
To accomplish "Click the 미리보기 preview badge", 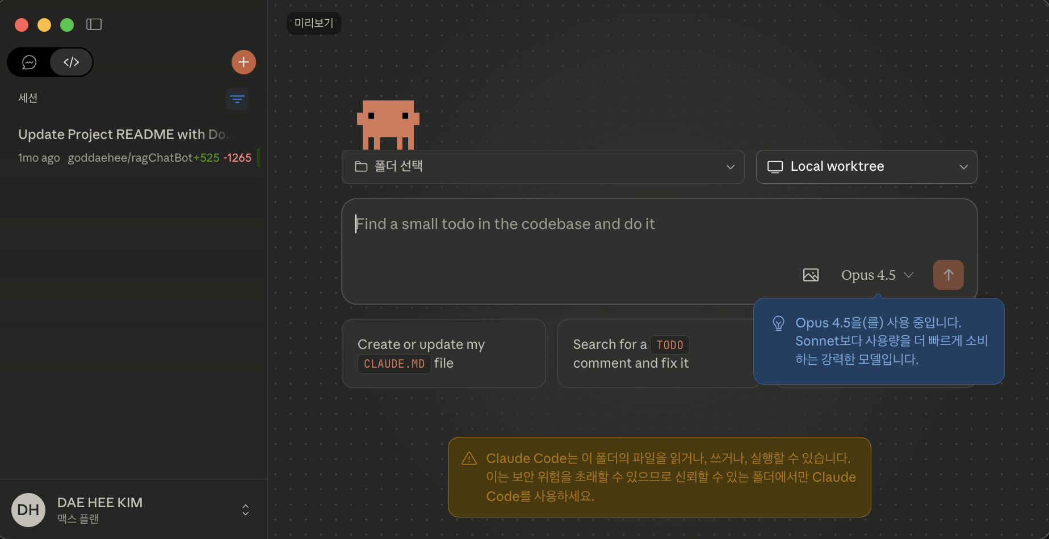I will coord(314,23).
